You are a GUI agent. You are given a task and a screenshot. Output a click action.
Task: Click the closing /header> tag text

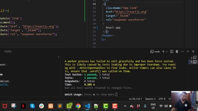pos(107,35)
